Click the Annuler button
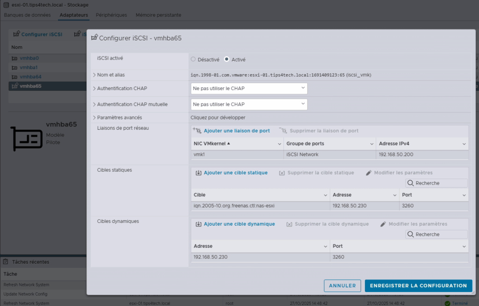Image resolution: width=479 pixels, height=306 pixels. [x=342, y=285]
